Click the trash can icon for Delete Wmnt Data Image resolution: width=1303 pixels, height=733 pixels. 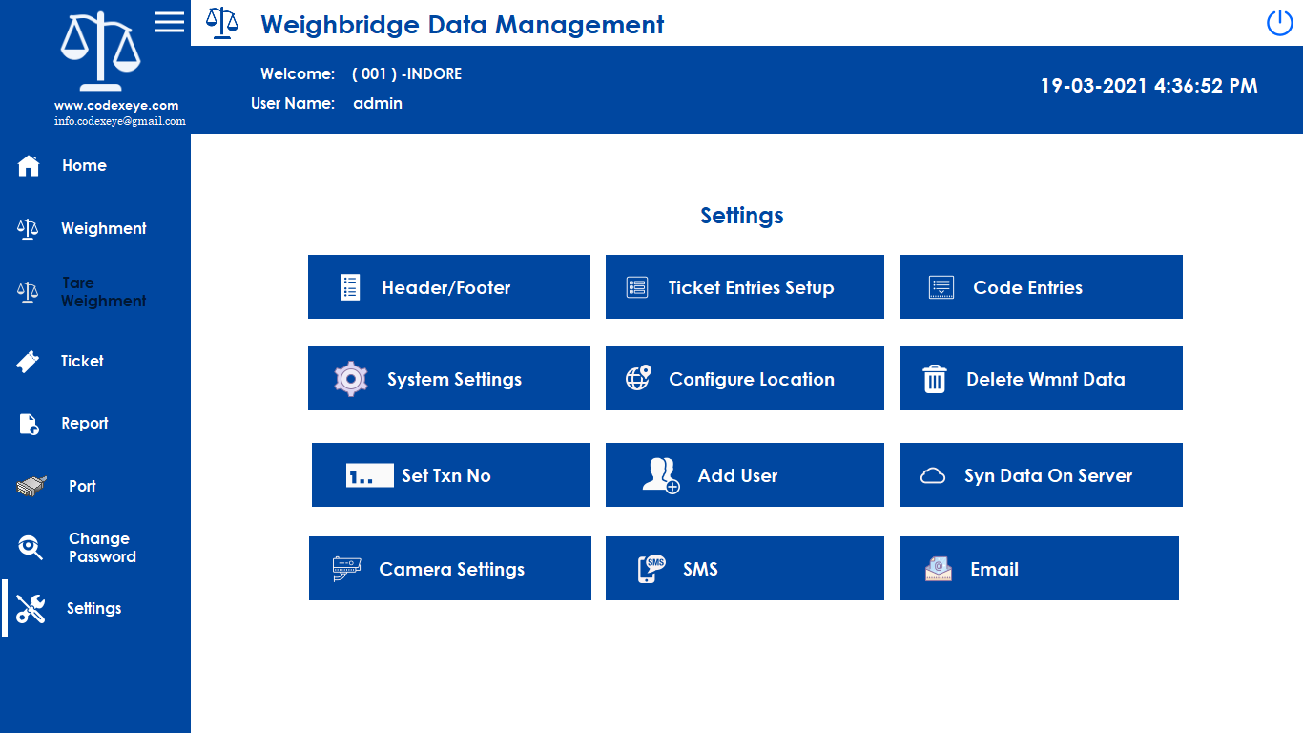pyautogui.click(x=934, y=379)
